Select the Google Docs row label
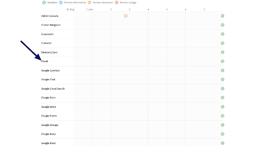This screenshot has height=146, width=264. (x=49, y=98)
